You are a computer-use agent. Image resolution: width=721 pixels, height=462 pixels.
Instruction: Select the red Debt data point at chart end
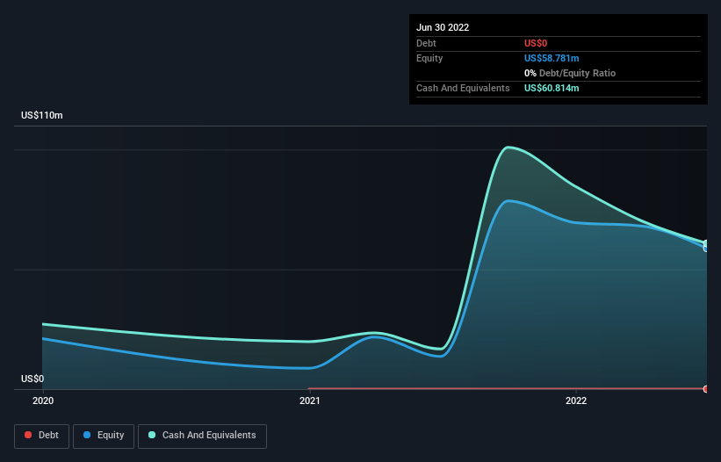point(706,389)
